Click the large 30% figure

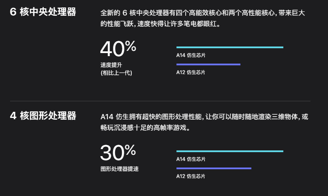point(118,153)
